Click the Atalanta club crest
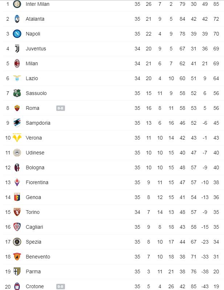Viewport: 224px width, 290px height. (x=17, y=19)
